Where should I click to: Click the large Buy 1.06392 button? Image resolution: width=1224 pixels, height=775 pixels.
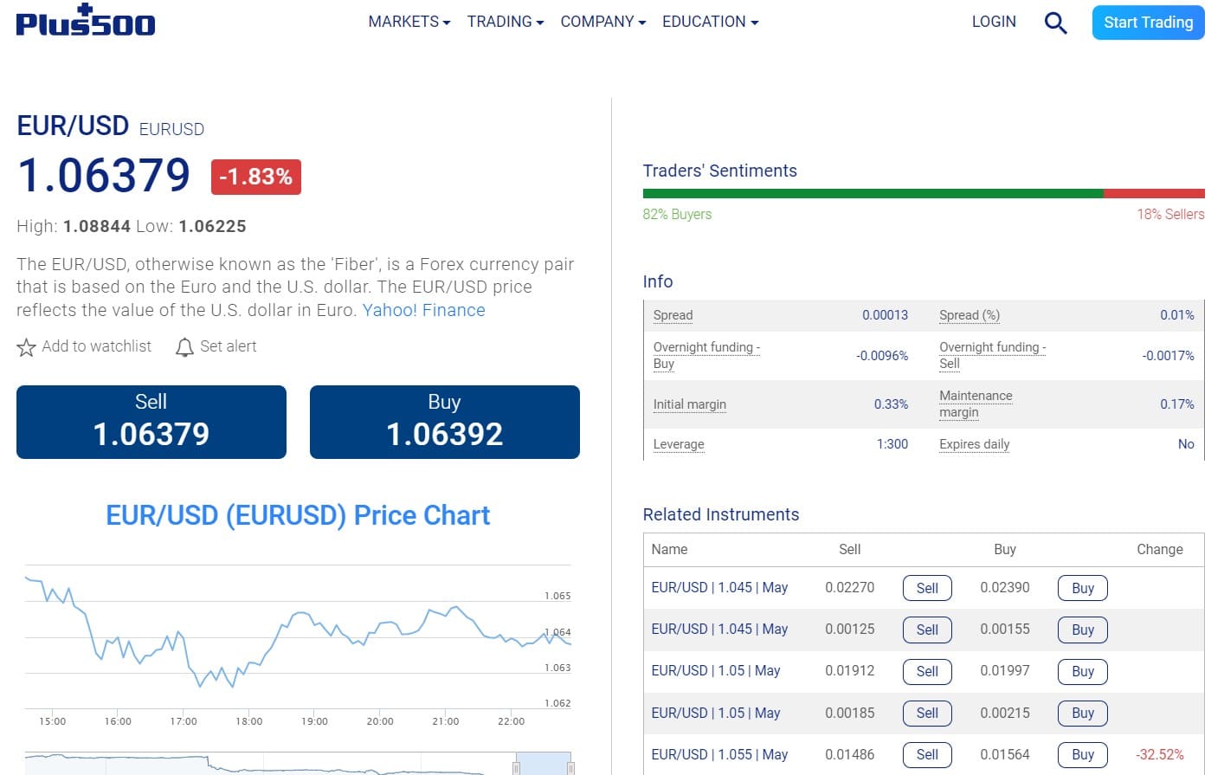click(x=445, y=422)
